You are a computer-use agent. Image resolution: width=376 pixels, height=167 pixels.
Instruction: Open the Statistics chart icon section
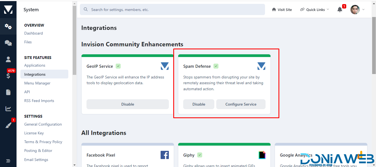coord(8,109)
